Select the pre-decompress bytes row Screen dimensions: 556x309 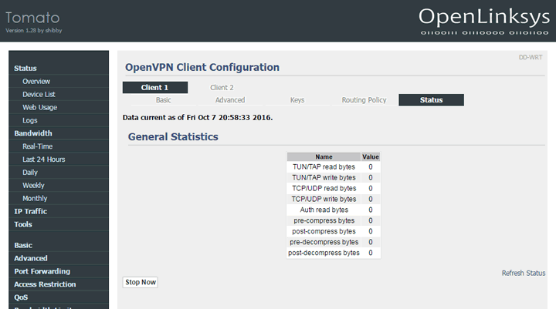(x=334, y=242)
